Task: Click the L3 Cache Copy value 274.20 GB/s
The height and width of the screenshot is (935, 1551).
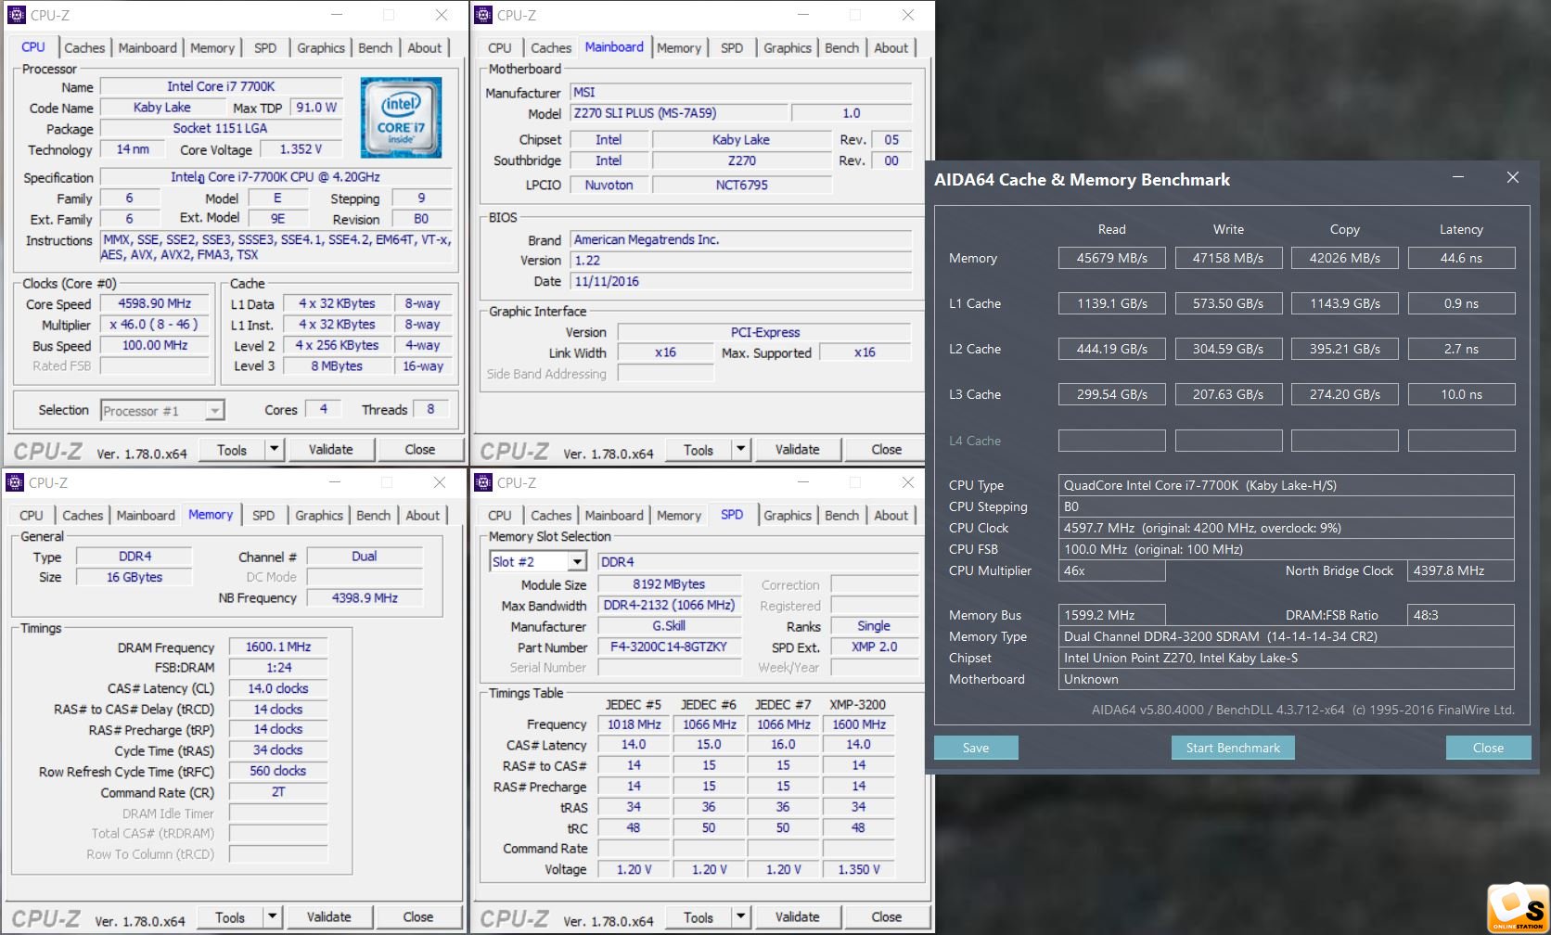Action: tap(1344, 394)
